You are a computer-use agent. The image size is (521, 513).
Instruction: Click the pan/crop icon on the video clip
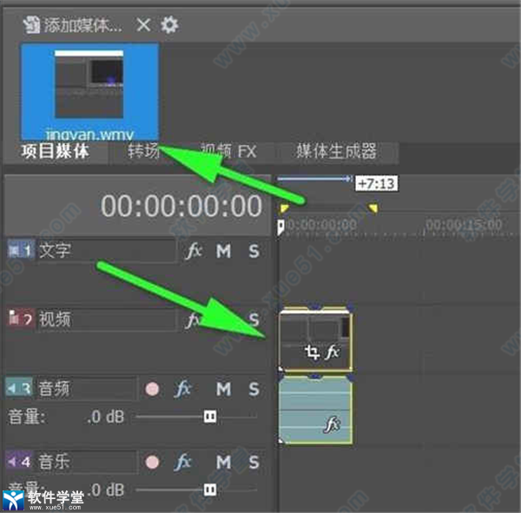point(312,352)
